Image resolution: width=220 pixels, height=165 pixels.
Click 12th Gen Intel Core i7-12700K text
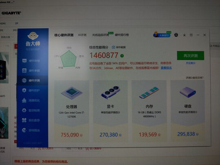[72, 114]
